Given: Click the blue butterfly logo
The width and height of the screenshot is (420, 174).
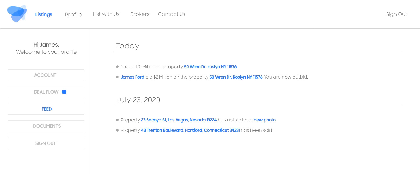Looking at the screenshot, I should point(17,14).
